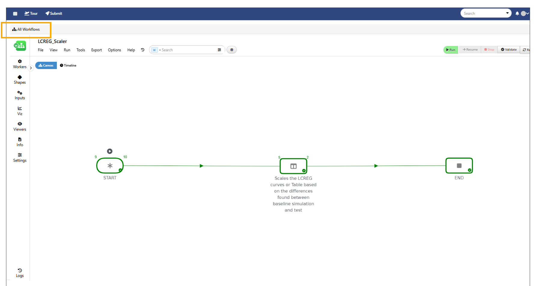
Task: Open the top-right Search dropdown arrow
Action: click(507, 13)
